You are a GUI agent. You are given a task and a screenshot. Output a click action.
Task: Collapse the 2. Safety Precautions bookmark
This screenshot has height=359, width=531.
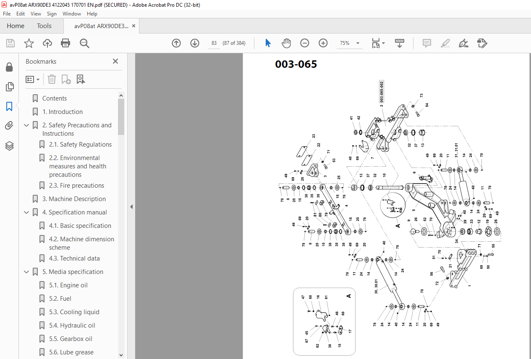click(x=26, y=125)
